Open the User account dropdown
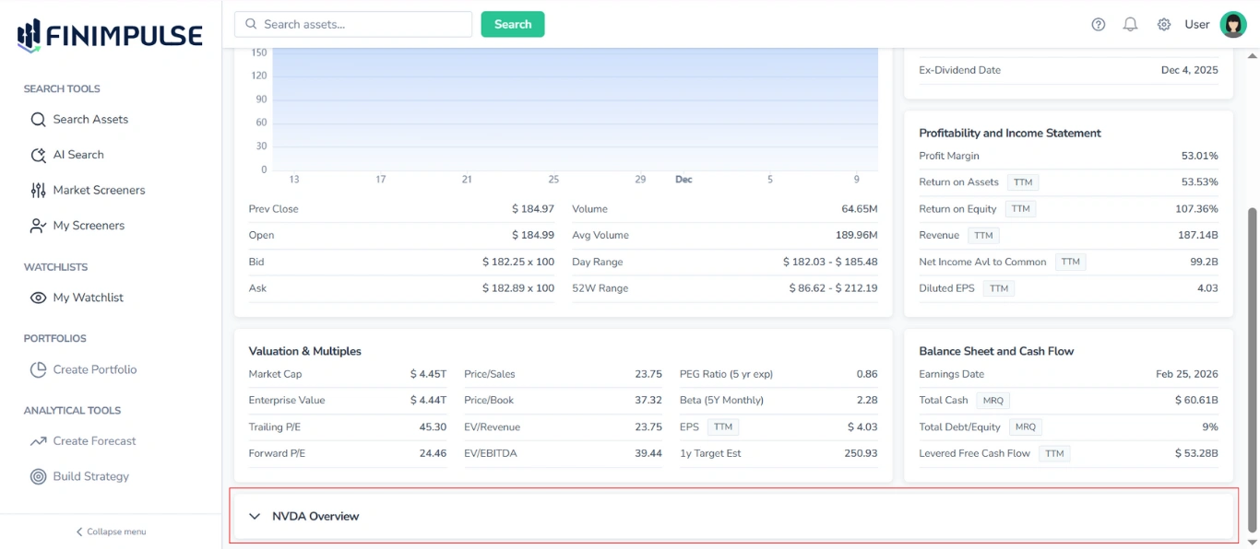Viewport: 1260px width, 549px height. [x=1196, y=24]
